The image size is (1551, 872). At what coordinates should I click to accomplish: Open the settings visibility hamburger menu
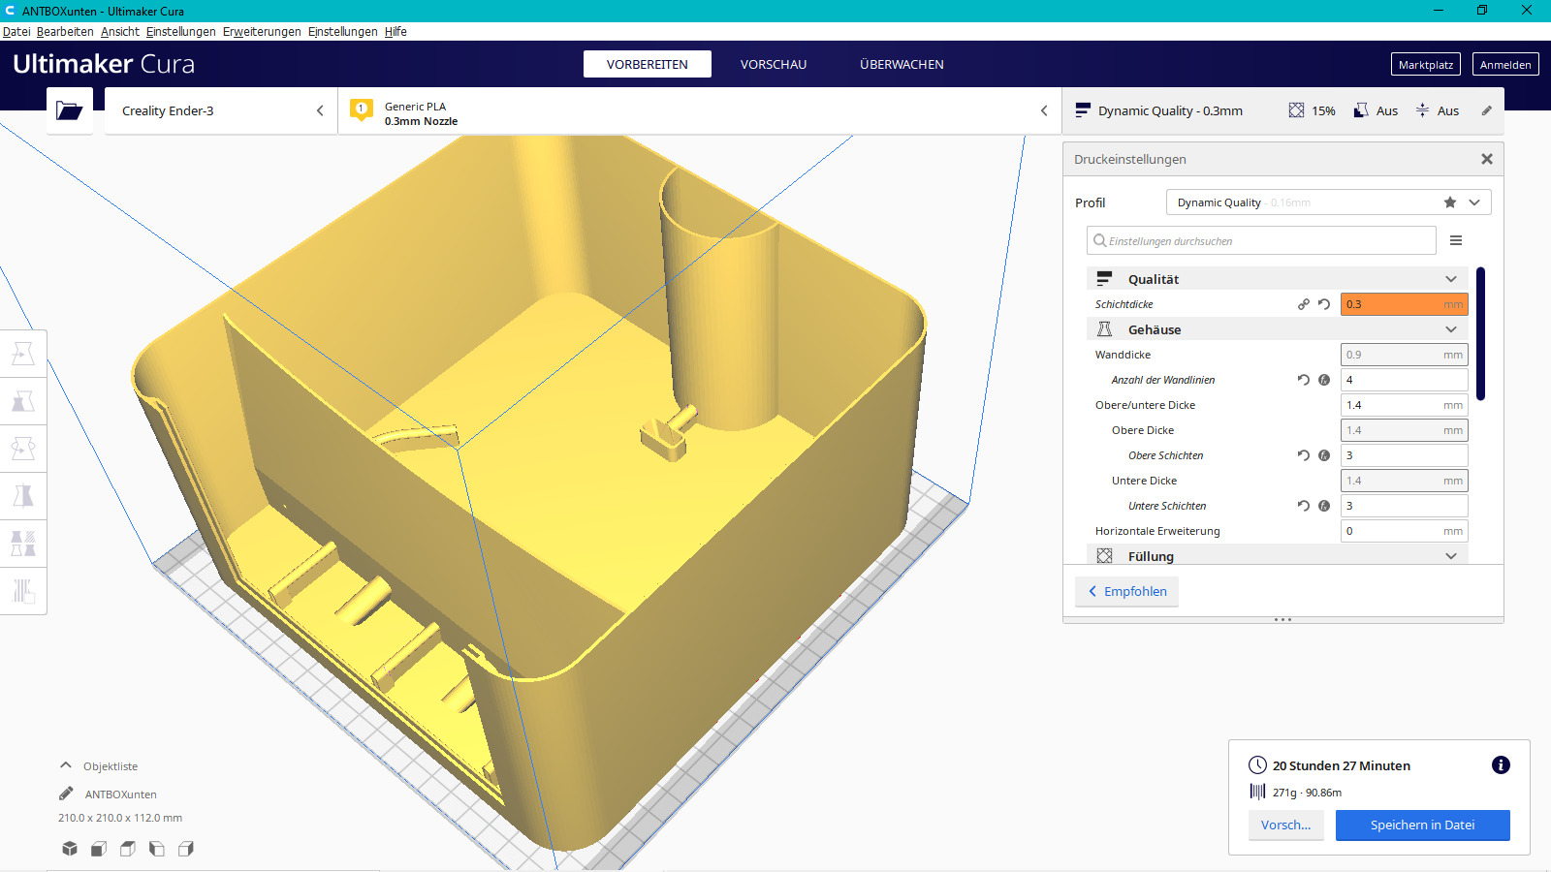pyautogui.click(x=1455, y=240)
